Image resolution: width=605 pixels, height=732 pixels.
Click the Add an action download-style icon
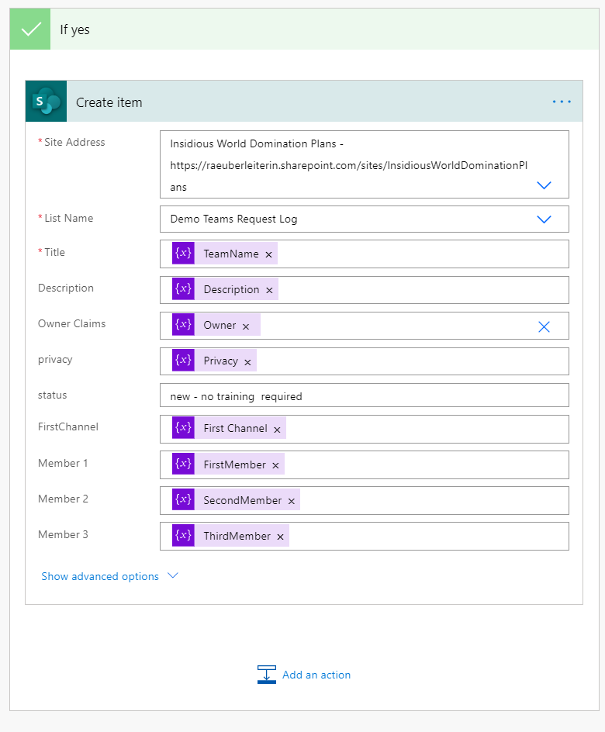point(267,675)
